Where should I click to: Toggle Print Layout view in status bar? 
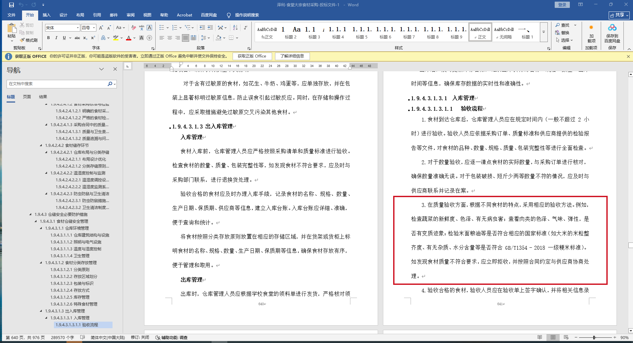[x=553, y=337]
